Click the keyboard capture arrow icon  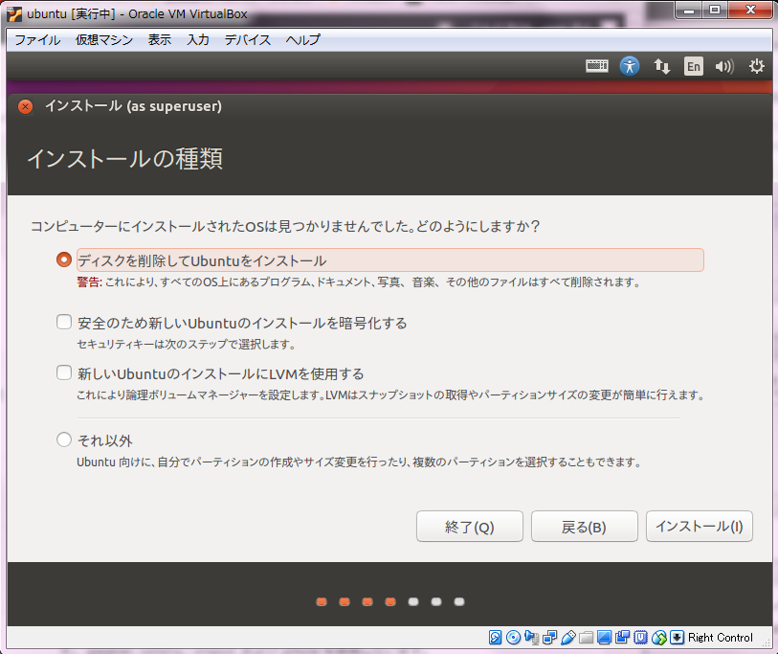(x=677, y=638)
